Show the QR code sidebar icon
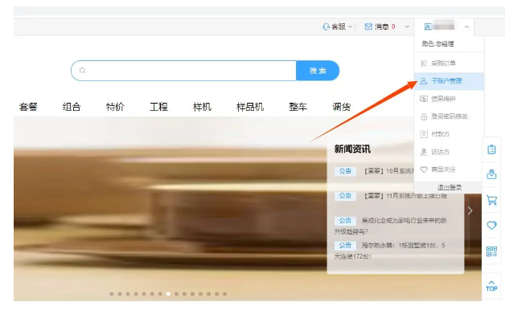Screen dimensions: 505x310 point(491,251)
